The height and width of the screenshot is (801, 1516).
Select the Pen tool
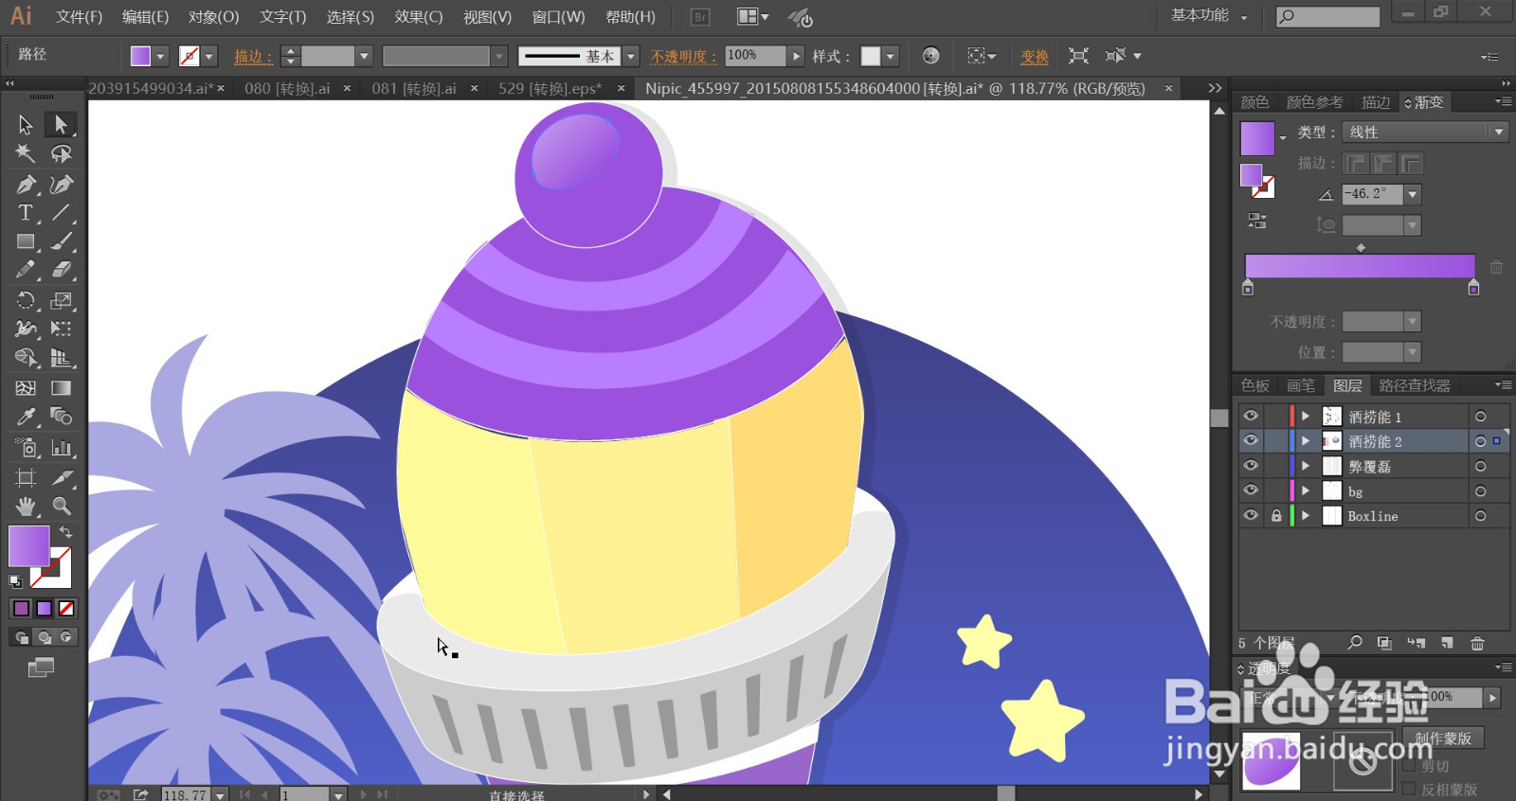coord(26,184)
